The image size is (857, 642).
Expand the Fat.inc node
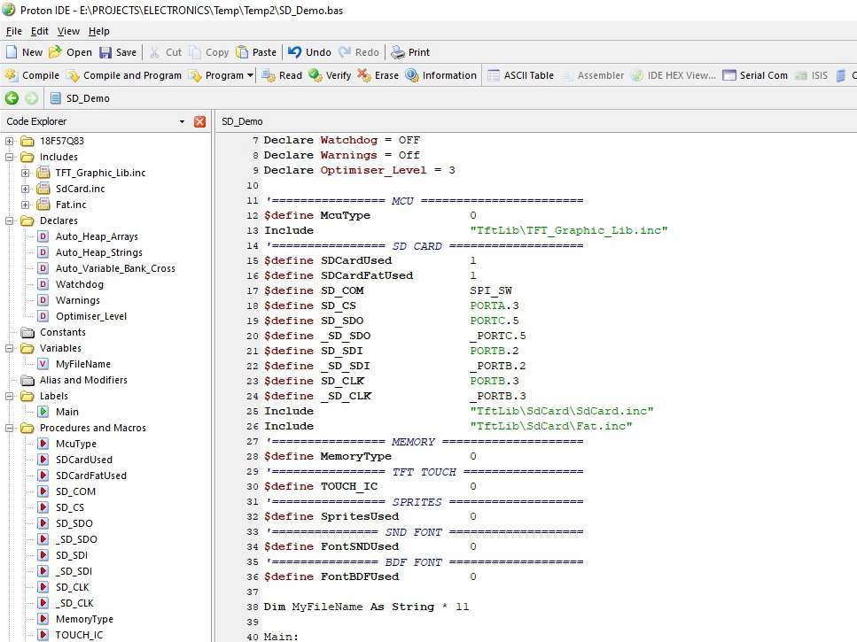pos(25,205)
